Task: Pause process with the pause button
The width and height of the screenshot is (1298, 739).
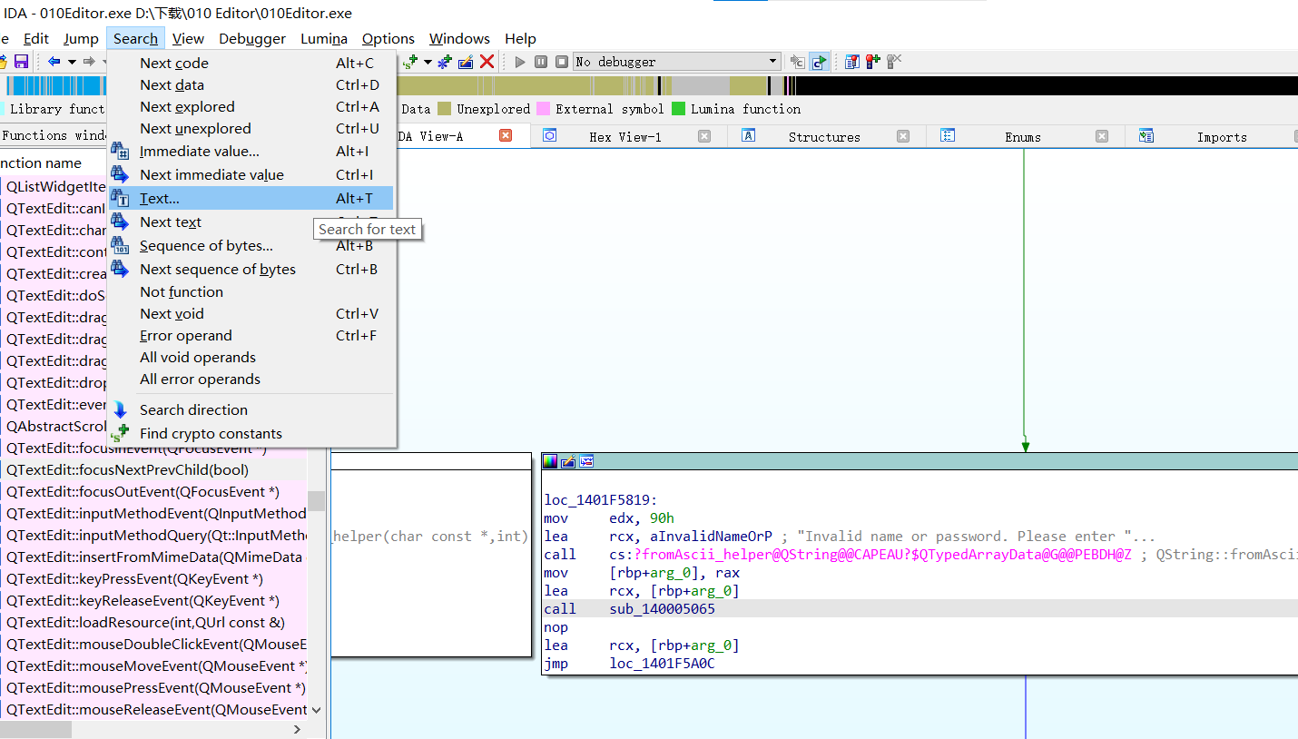Action: 541,62
